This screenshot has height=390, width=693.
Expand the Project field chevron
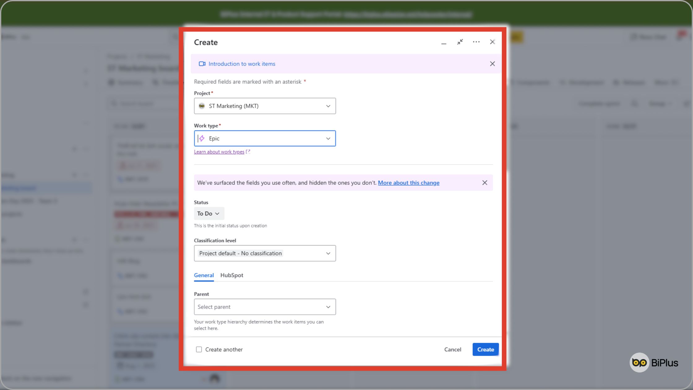(328, 106)
